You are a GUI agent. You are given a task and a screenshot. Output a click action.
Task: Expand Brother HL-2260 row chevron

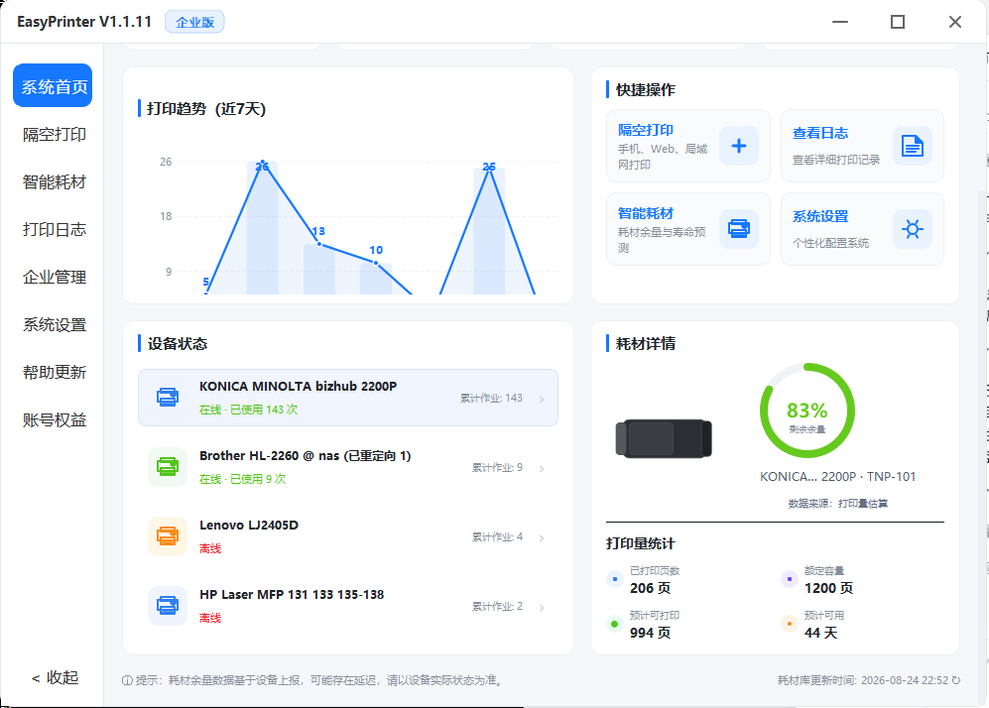pyautogui.click(x=542, y=468)
